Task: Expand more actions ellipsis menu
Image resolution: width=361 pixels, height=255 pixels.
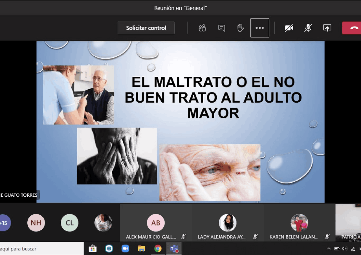Action: pyautogui.click(x=259, y=28)
